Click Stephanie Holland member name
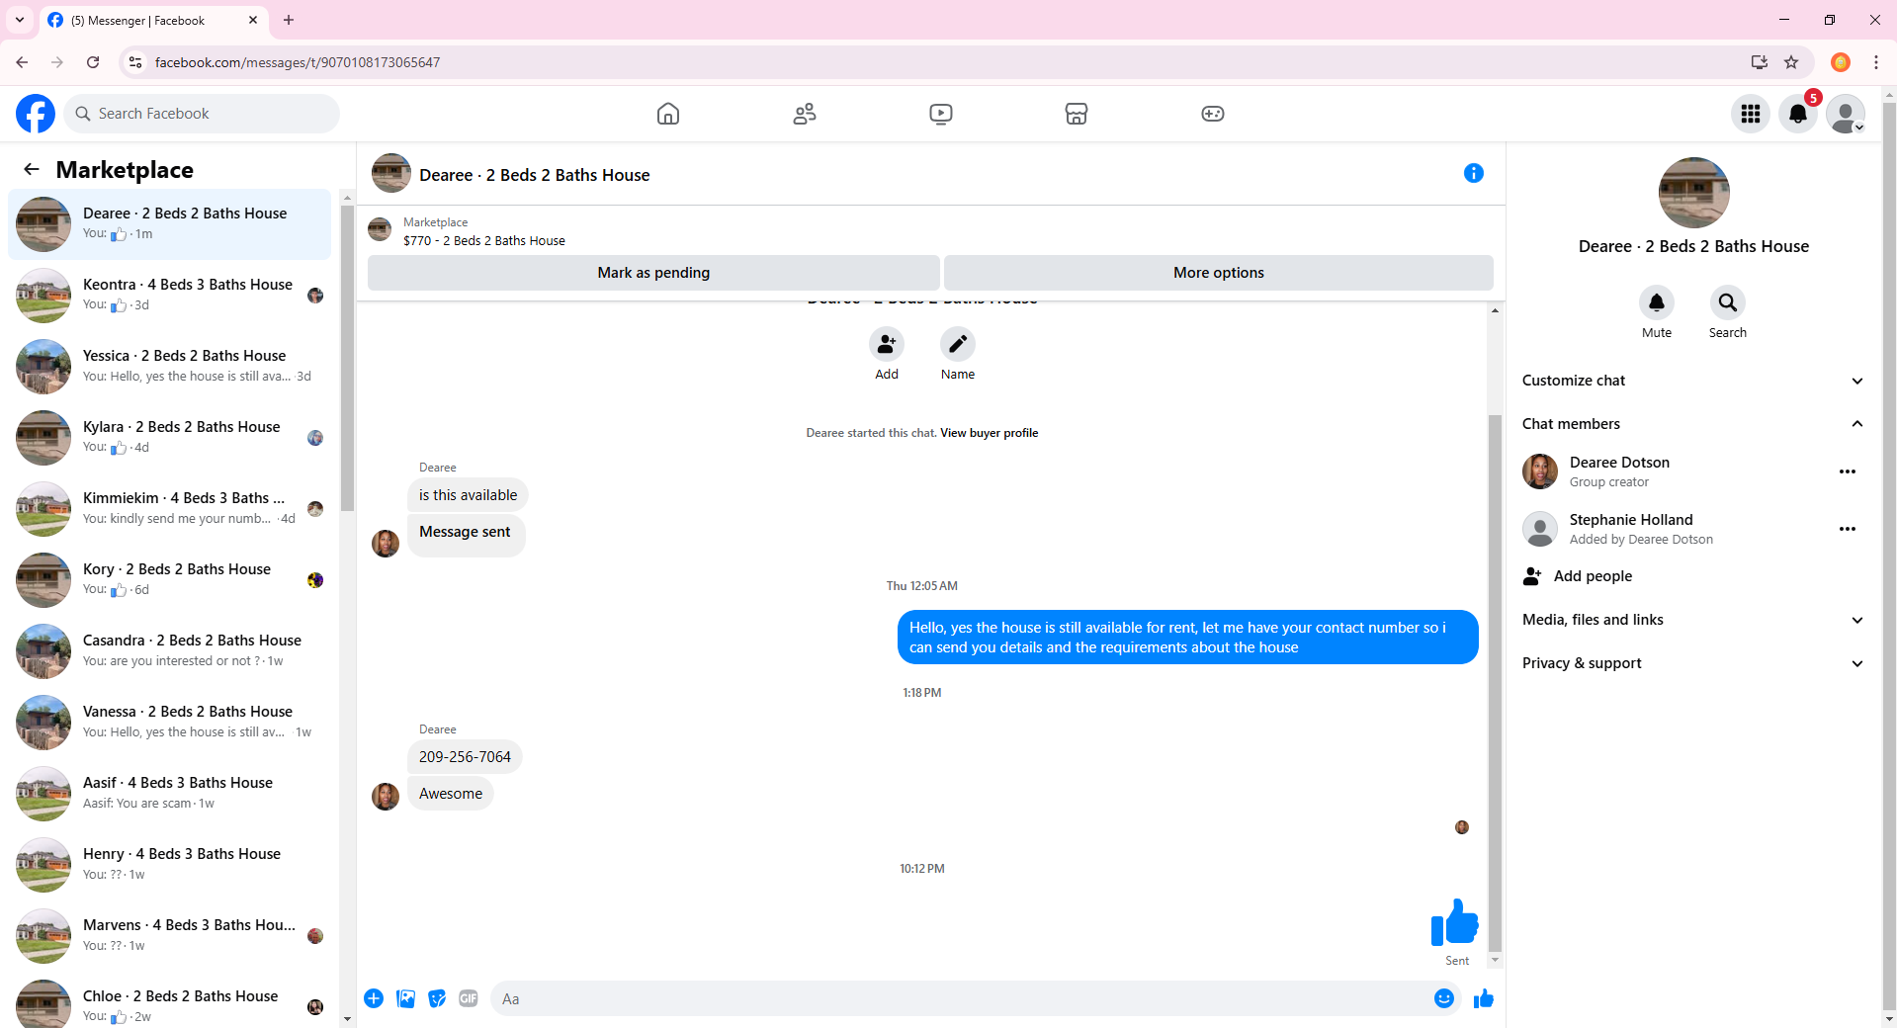1897x1028 pixels. tap(1631, 520)
